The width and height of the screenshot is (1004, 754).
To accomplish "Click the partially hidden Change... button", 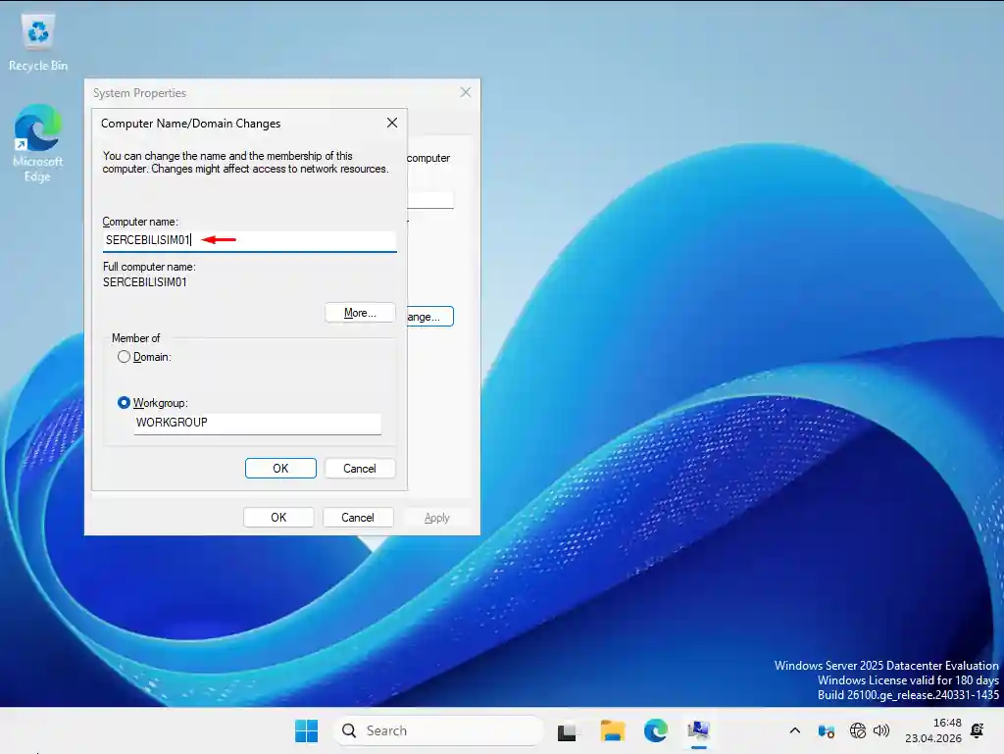I will (x=430, y=316).
